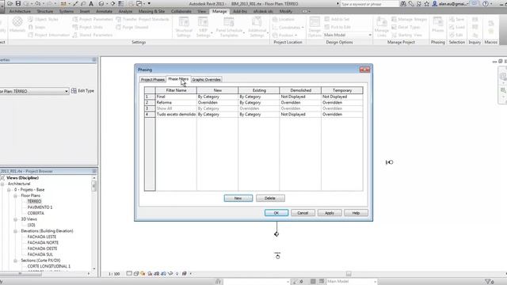Click the 'Tudo exceto demolido' filter name cell
507x285 pixels.
(176, 114)
